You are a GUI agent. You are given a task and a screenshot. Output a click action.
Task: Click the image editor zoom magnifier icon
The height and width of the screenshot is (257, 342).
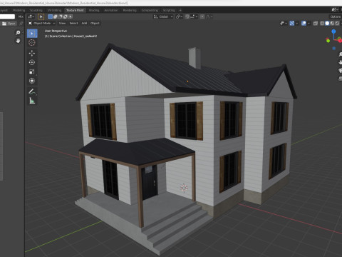[x=18, y=33]
